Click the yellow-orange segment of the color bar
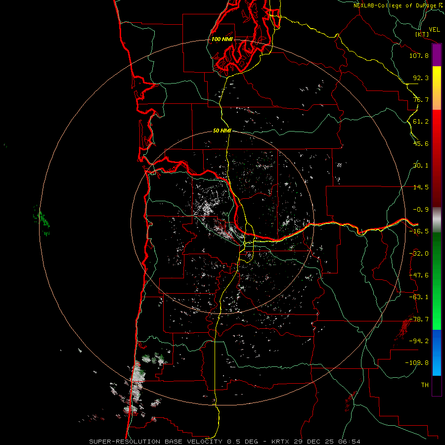This screenshot has height=445, width=445. click(437, 88)
